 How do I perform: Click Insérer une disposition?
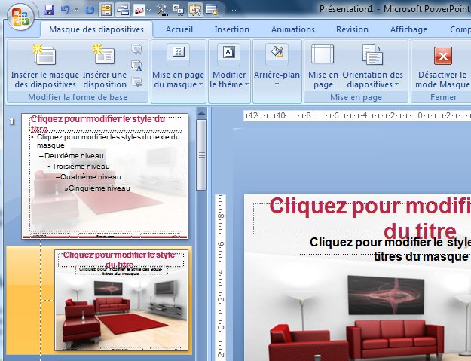coord(104,67)
